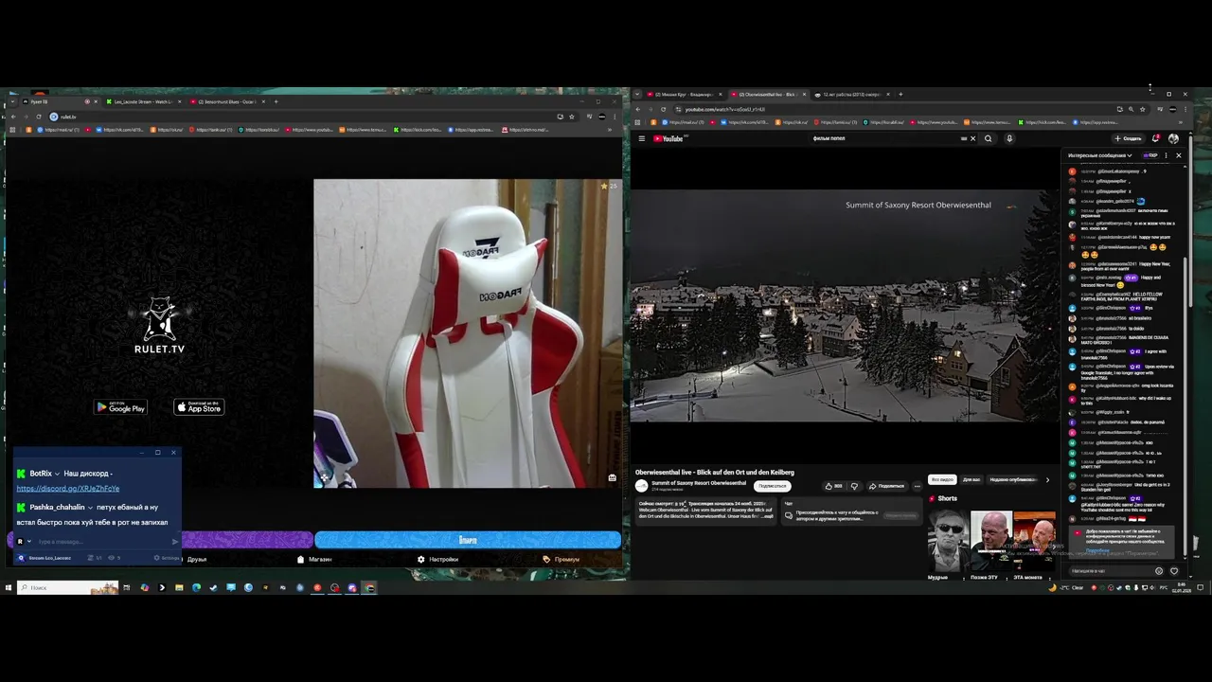The image size is (1212, 682).
Task: Open YouTube account avatar menu
Action: coord(1173,138)
